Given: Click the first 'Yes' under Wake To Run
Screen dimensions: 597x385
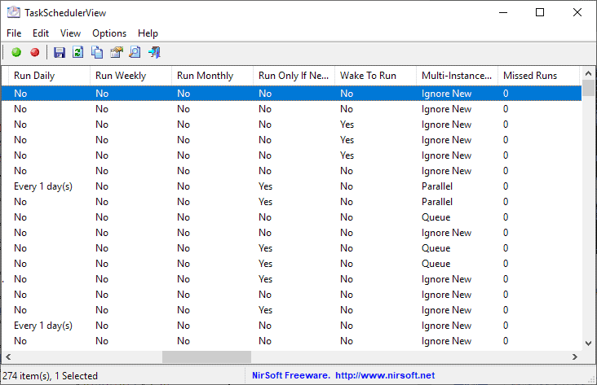Looking at the screenshot, I should 347,125.
